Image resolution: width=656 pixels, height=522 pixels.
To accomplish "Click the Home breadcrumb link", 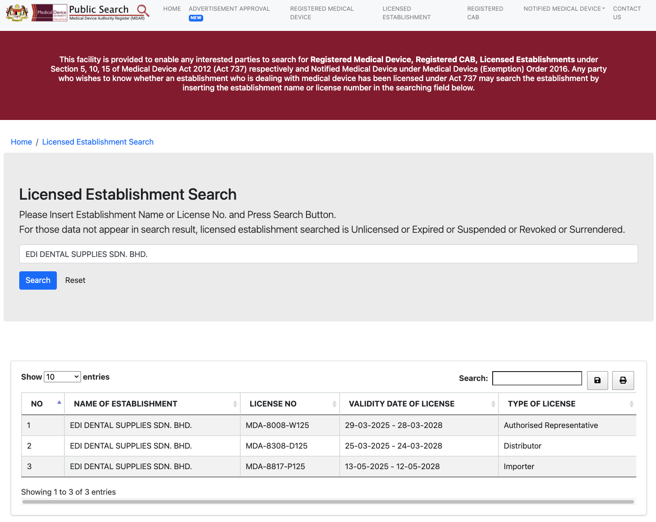I will [x=21, y=142].
